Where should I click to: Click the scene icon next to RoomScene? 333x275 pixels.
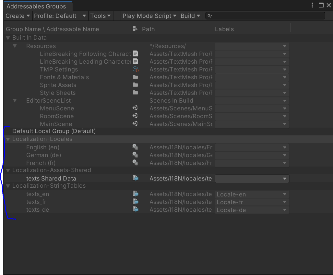(135, 116)
